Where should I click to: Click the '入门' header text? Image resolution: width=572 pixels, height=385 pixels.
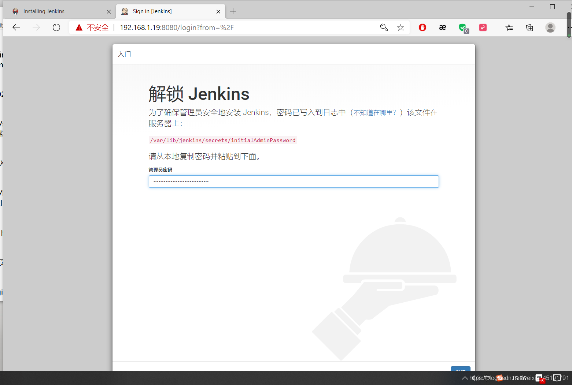pos(124,54)
